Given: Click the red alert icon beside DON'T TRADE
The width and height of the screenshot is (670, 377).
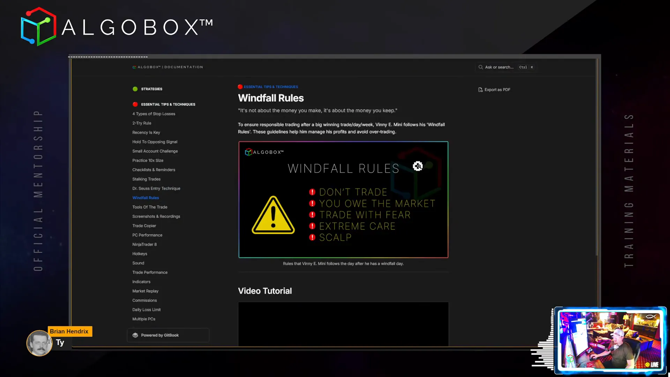Looking at the screenshot, I should (x=312, y=192).
